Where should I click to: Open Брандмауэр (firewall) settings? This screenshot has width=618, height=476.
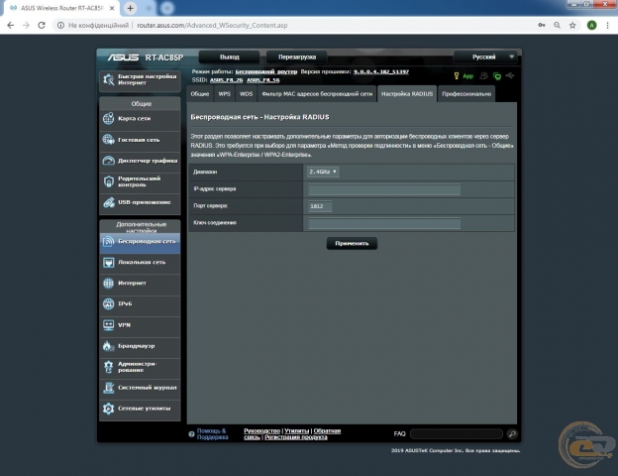pos(139,345)
